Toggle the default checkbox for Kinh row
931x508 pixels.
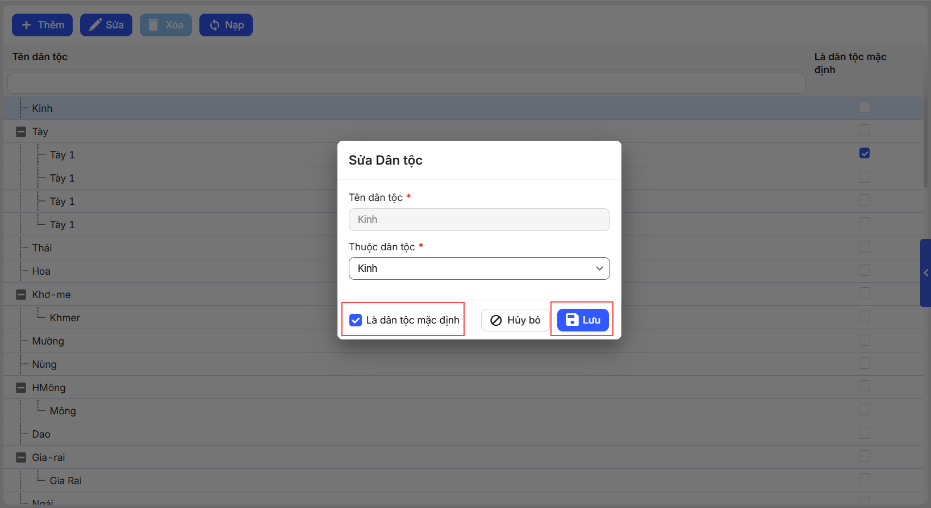click(864, 107)
